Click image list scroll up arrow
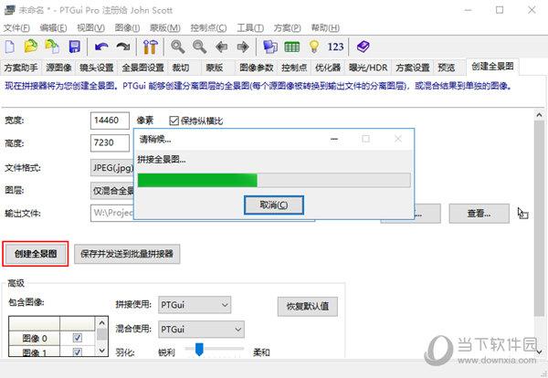This screenshot has width=548, height=378. 101,323
